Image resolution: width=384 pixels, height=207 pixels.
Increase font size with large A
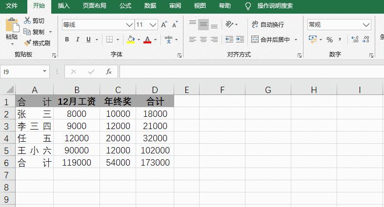[x=164, y=24]
